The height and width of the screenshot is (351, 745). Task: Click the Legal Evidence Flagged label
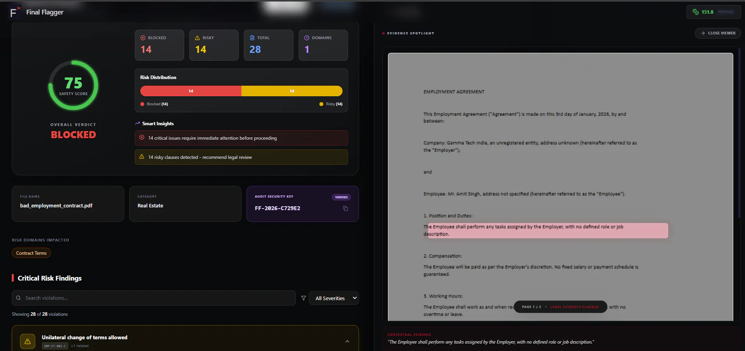pyautogui.click(x=575, y=307)
